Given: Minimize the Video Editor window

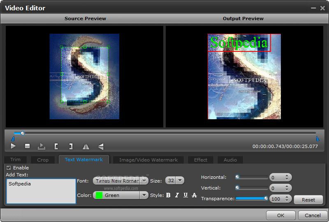Looking at the screenshot, I should [313, 8].
